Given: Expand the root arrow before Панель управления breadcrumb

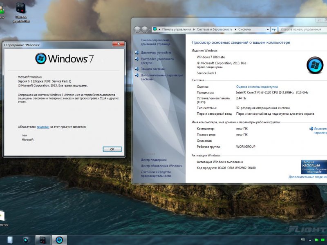Looking at the screenshot, I should click(159, 29).
